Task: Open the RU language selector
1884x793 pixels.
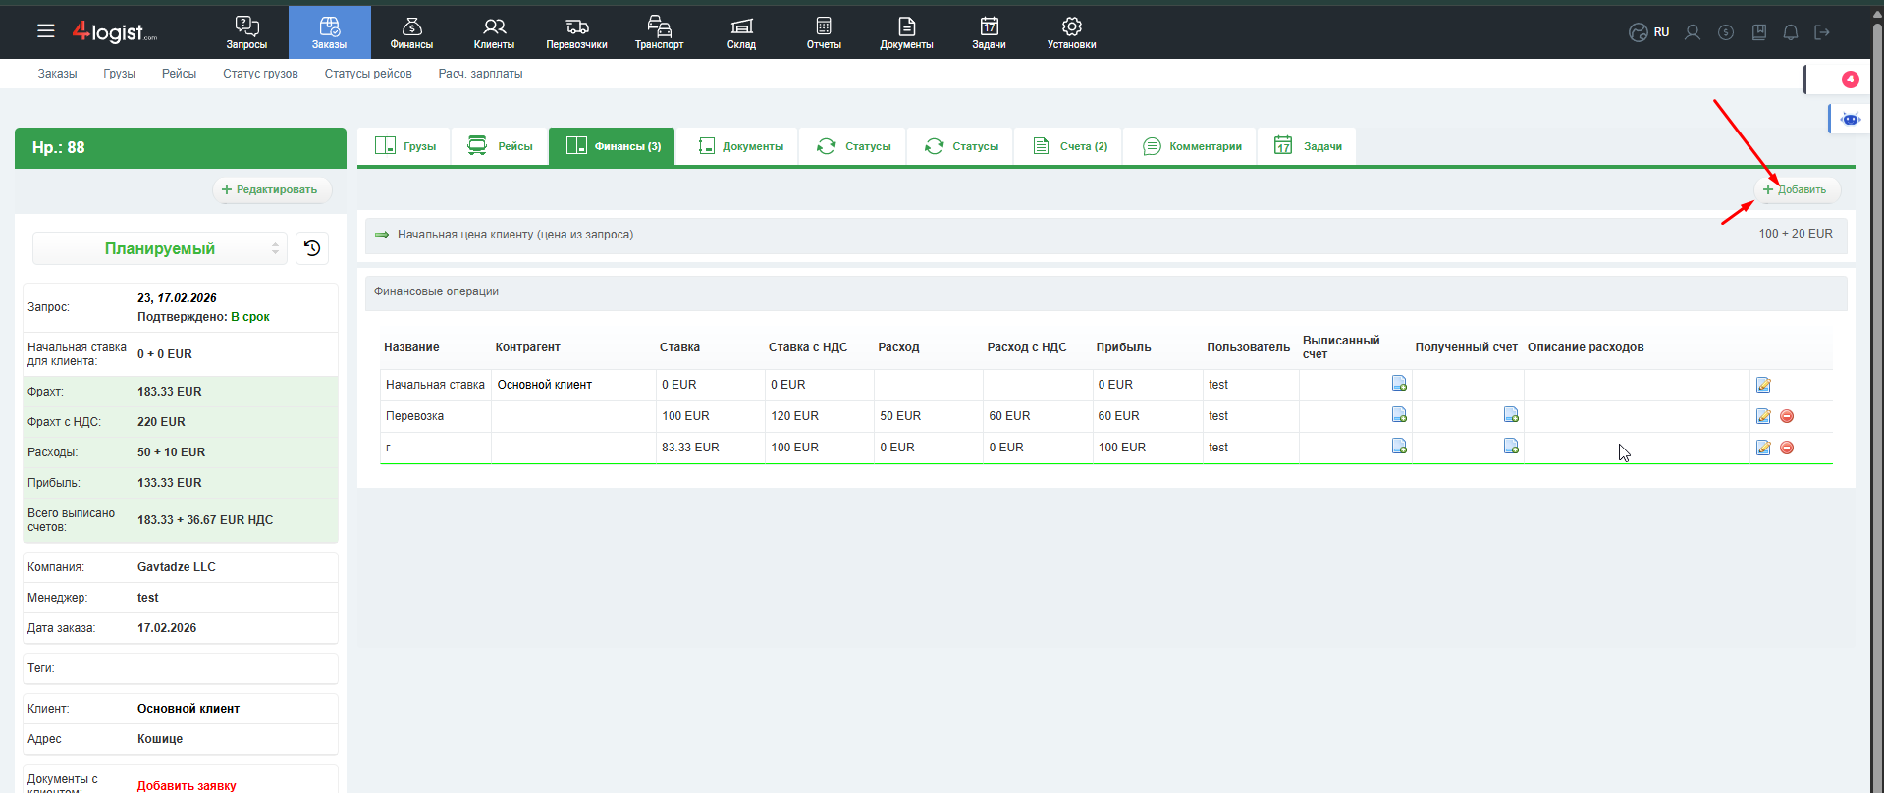Action: 1649,32
